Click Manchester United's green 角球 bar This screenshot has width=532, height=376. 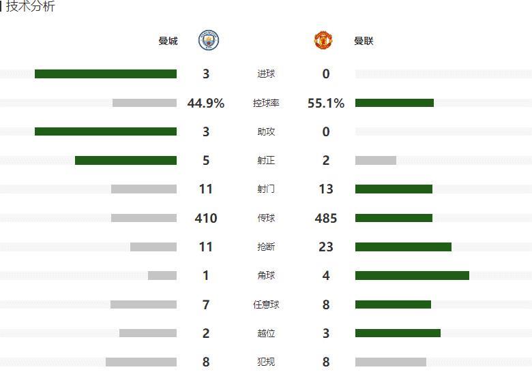pos(412,275)
